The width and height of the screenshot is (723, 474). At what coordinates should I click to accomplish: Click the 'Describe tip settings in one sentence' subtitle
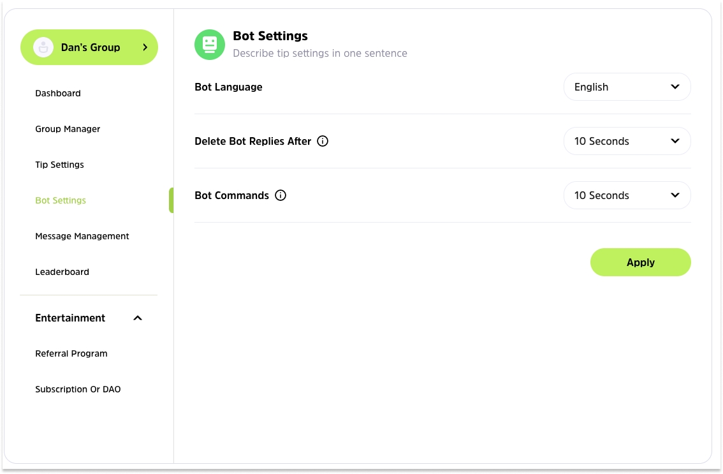point(320,53)
